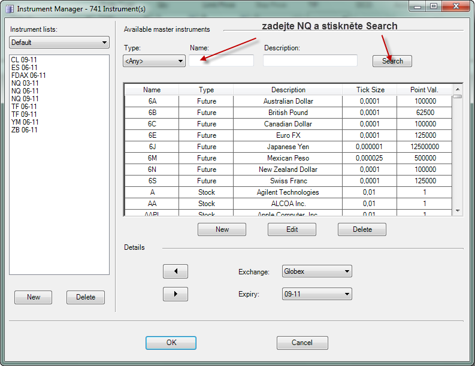Expand the Exchange Globex dropdown
Viewport: 475px width, 366px height.
[x=317, y=271]
